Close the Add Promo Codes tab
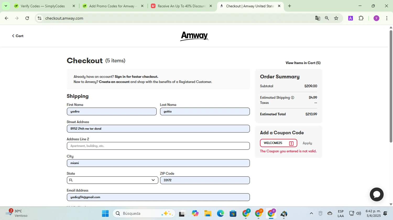The image size is (393, 220). point(142,6)
